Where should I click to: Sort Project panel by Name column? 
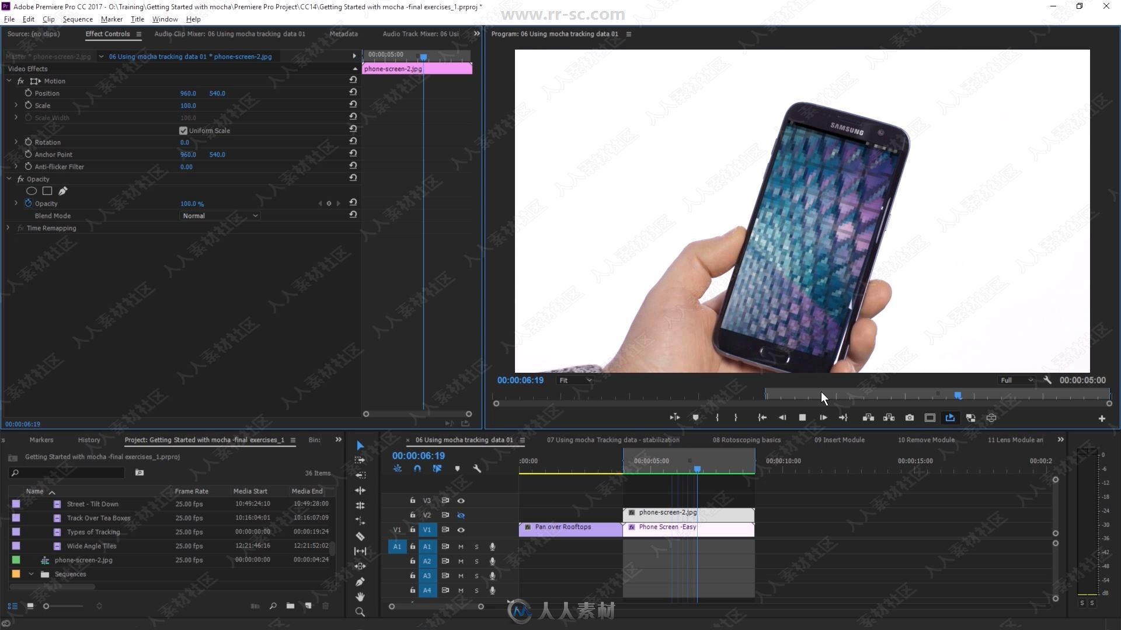pyautogui.click(x=34, y=491)
